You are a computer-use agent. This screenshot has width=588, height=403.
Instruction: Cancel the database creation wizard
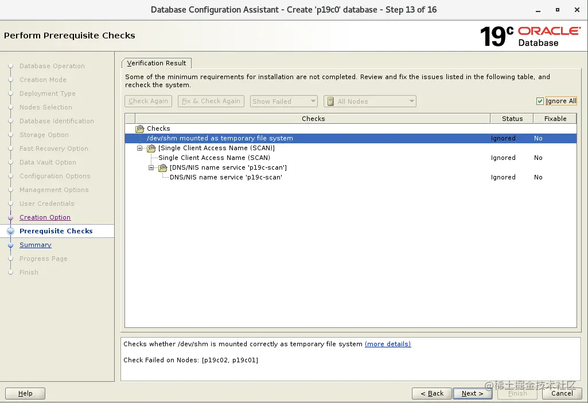[x=562, y=393]
